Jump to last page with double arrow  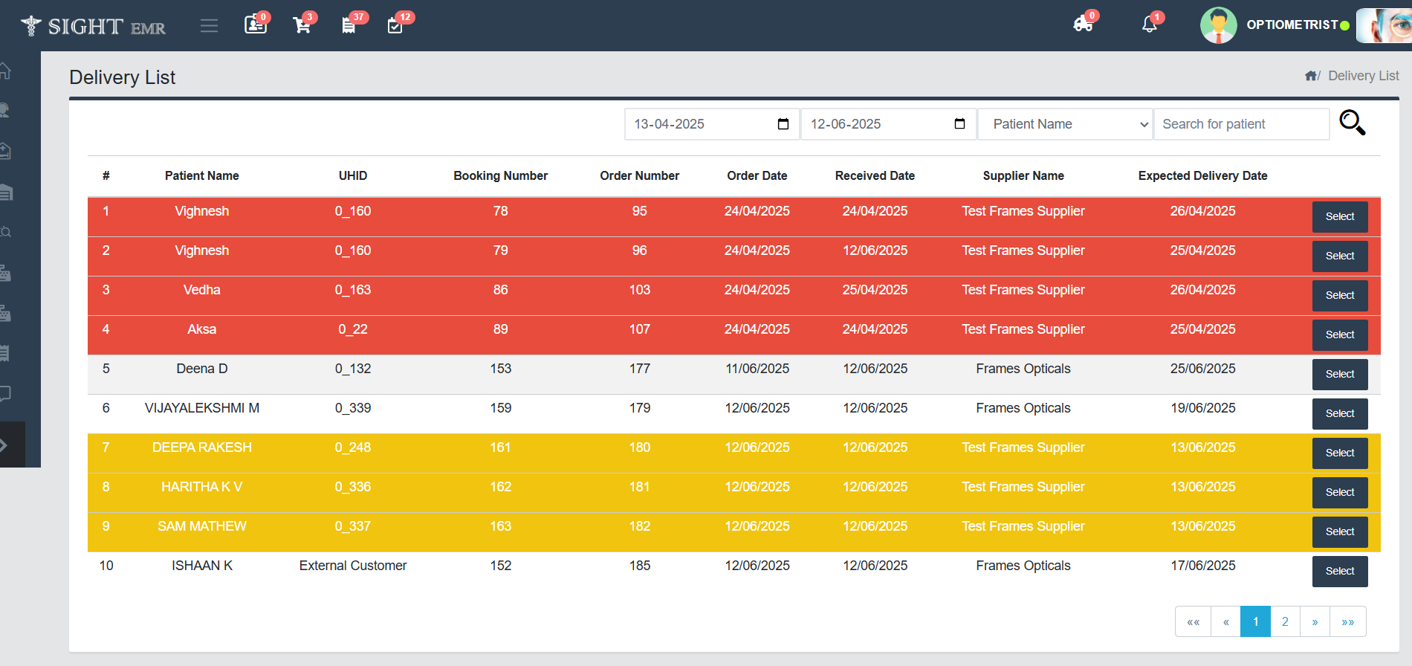click(1347, 621)
